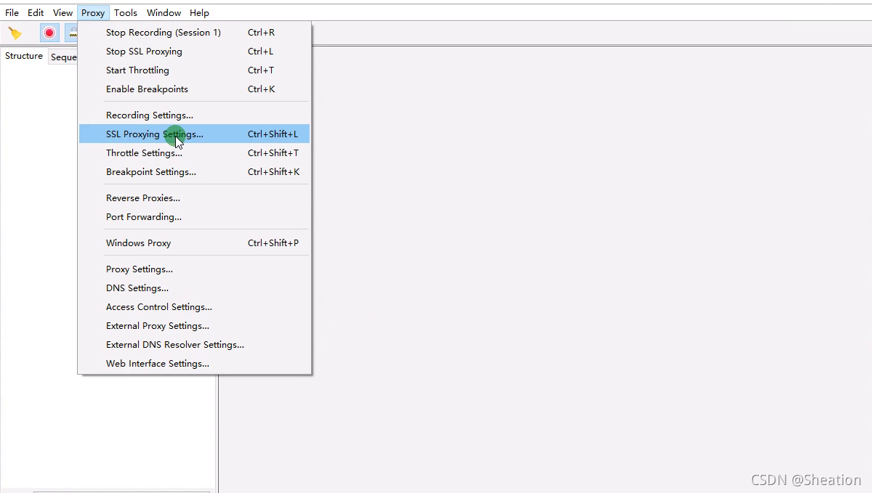Open Reverse Proxies...
The height and width of the screenshot is (493, 872).
pyautogui.click(x=195, y=198)
